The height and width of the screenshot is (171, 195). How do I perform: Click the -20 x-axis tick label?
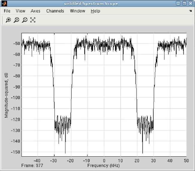(70, 161)
